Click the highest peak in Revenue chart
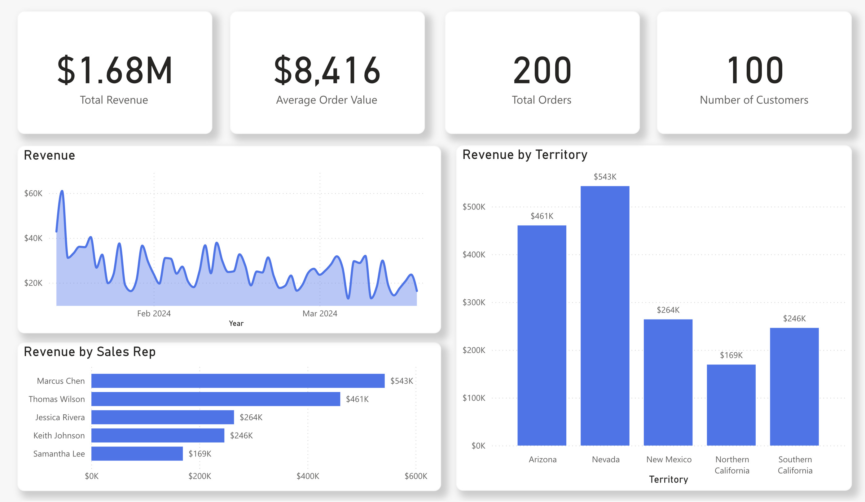This screenshot has width=865, height=502. pos(62,191)
